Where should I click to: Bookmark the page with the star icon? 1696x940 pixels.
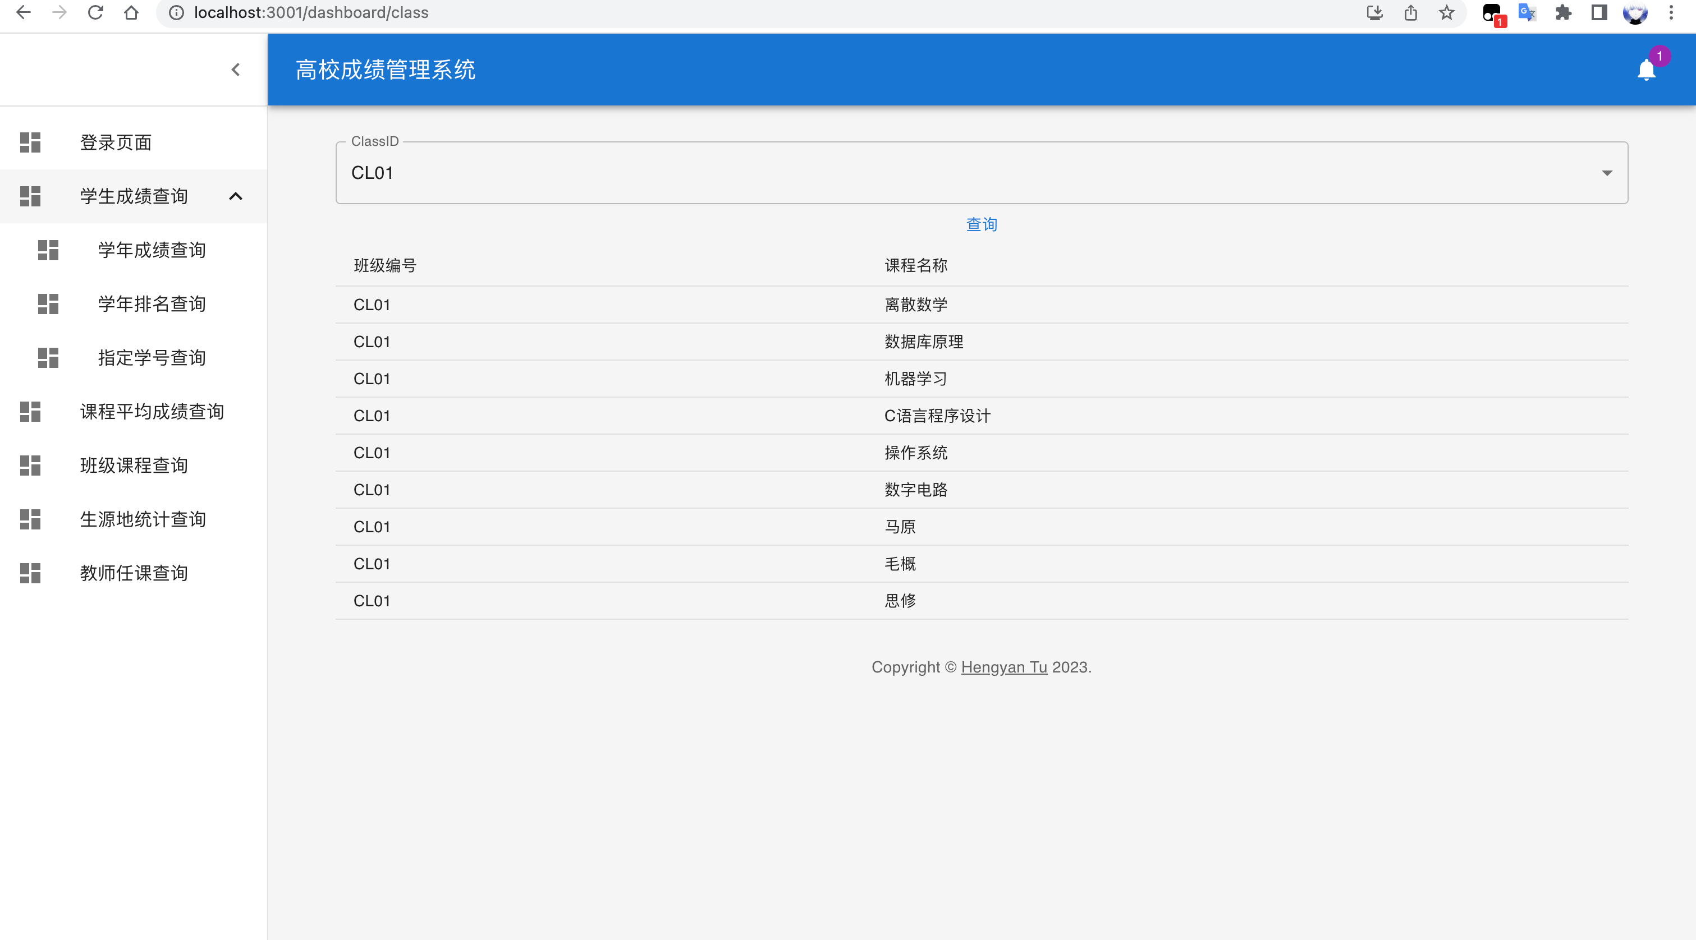1446,12
